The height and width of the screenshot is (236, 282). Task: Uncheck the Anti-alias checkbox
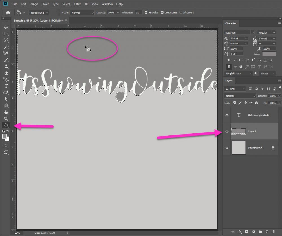(146, 13)
